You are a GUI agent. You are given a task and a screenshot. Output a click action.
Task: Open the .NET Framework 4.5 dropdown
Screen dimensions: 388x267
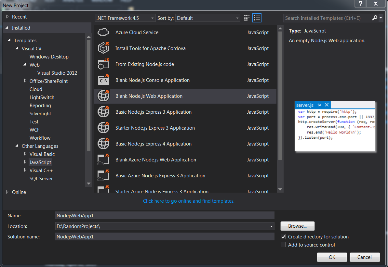(x=152, y=18)
